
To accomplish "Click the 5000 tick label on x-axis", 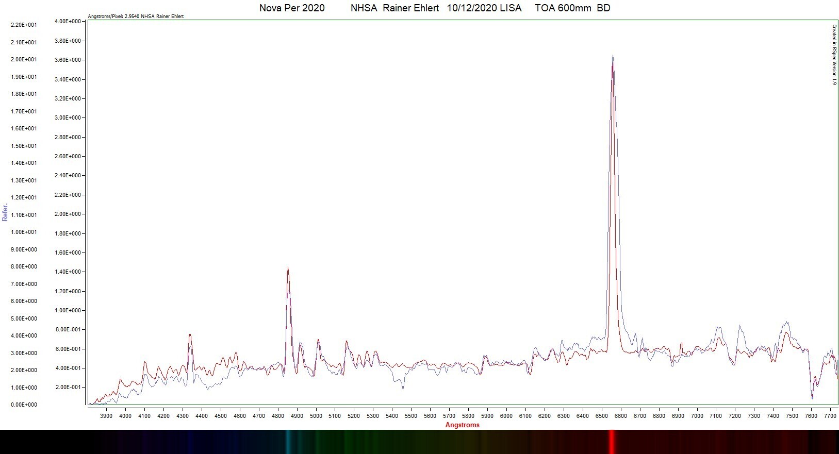I will [316, 416].
